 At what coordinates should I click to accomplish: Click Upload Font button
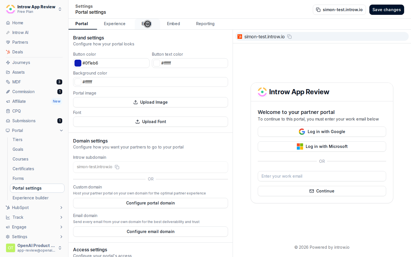(150, 122)
